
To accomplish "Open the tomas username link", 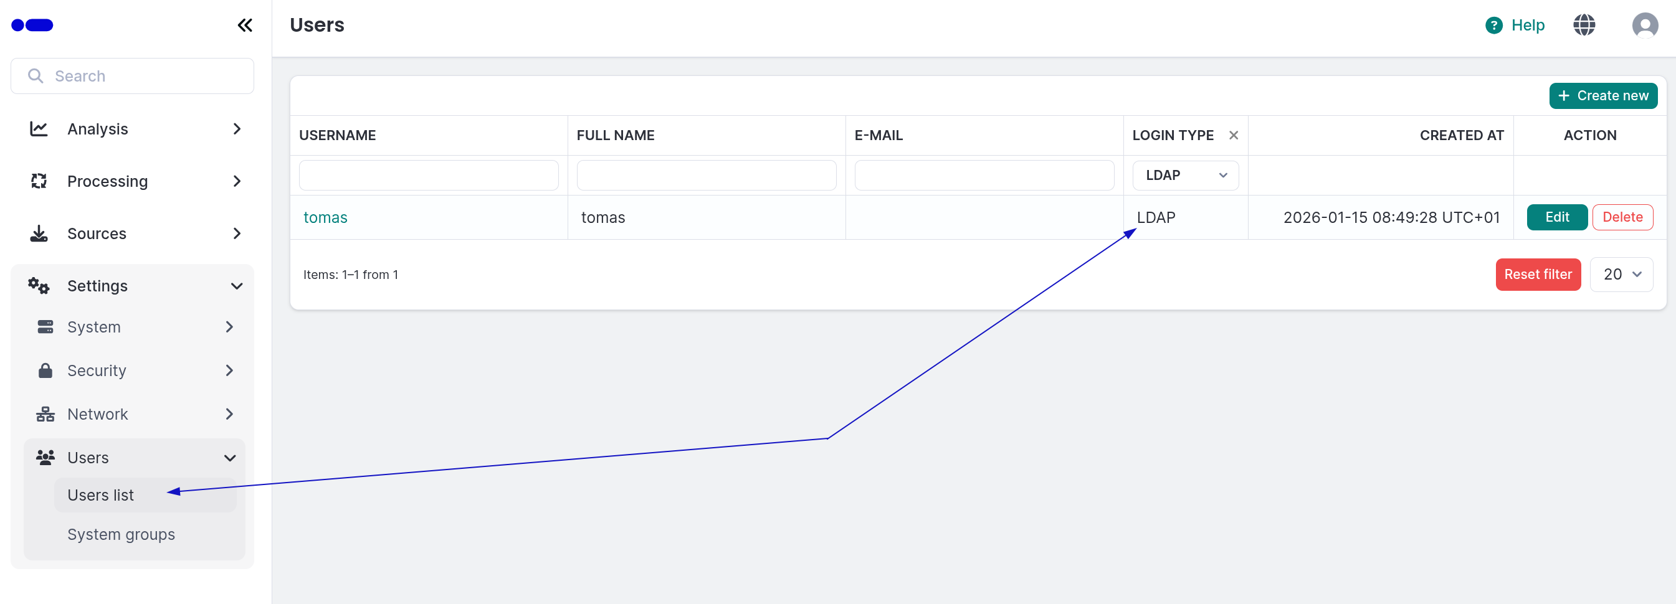I will [325, 218].
